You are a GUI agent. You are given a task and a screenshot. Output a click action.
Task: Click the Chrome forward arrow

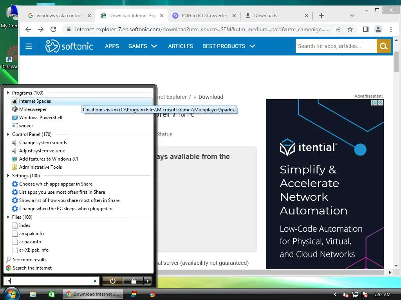click(x=41, y=29)
